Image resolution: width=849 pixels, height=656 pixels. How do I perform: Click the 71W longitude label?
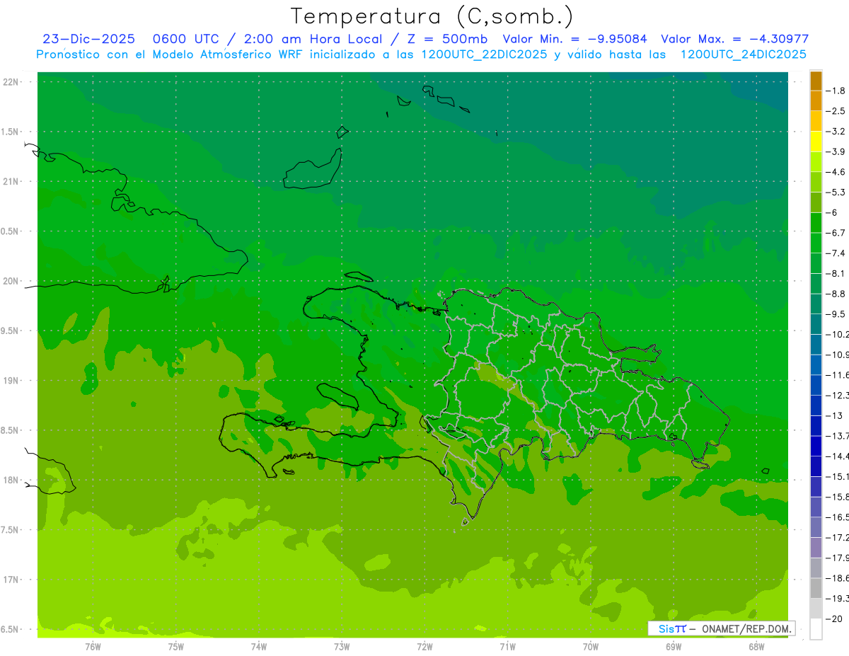pos(507,647)
